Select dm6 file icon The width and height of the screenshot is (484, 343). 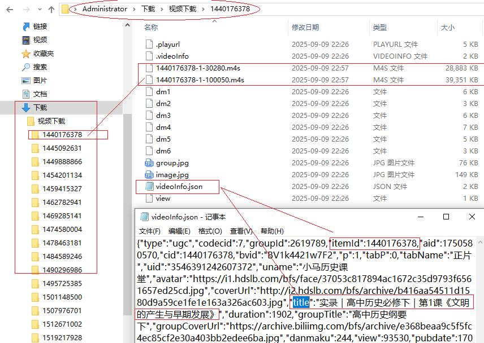(x=149, y=151)
